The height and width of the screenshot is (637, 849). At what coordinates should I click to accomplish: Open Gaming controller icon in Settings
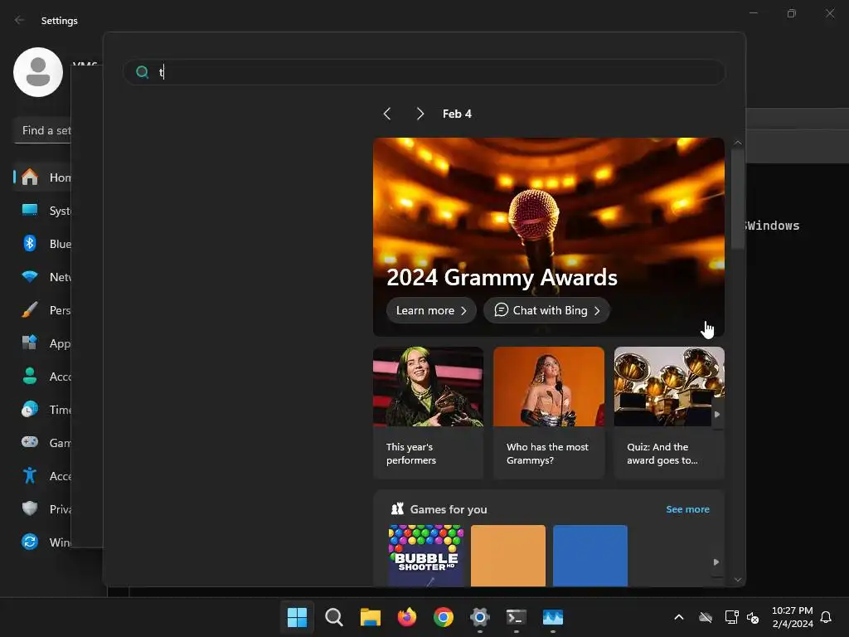[x=30, y=443]
